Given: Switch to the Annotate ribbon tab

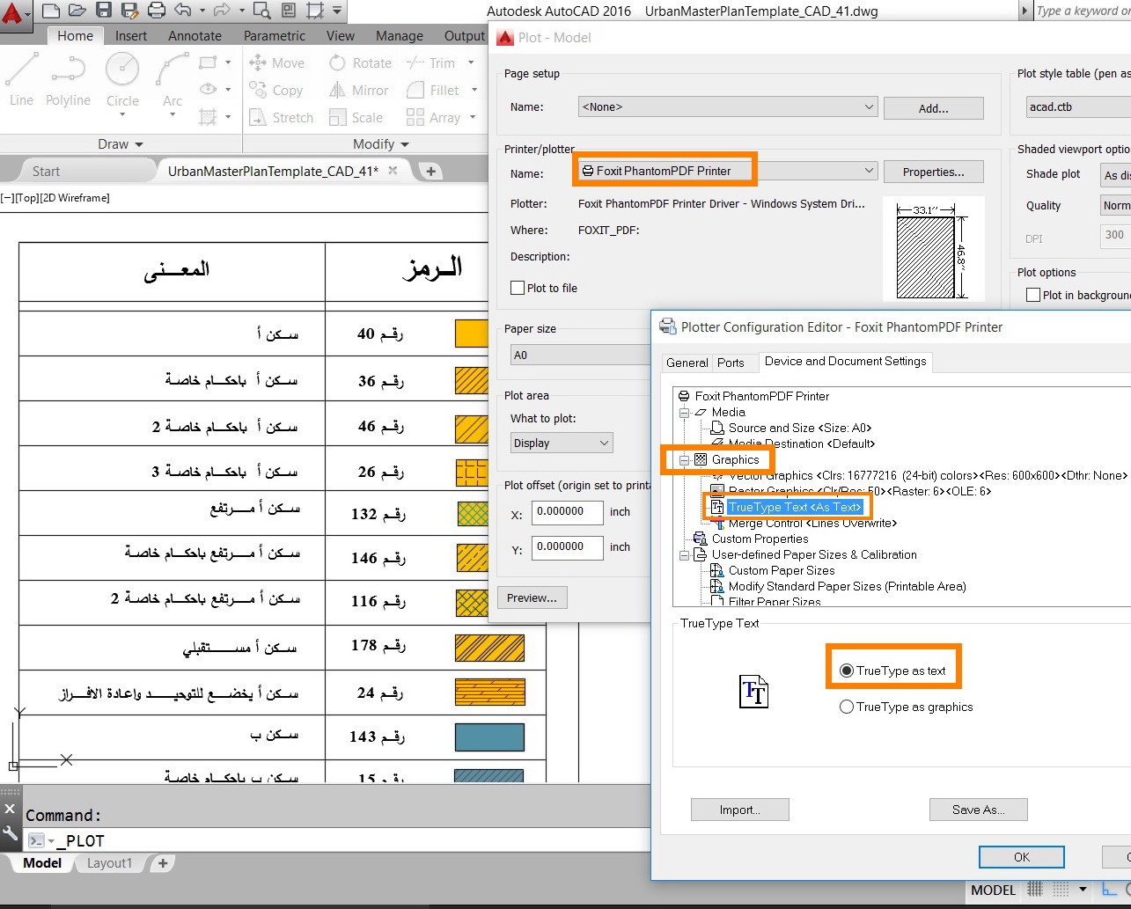Looking at the screenshot, I should pos(194,35).
